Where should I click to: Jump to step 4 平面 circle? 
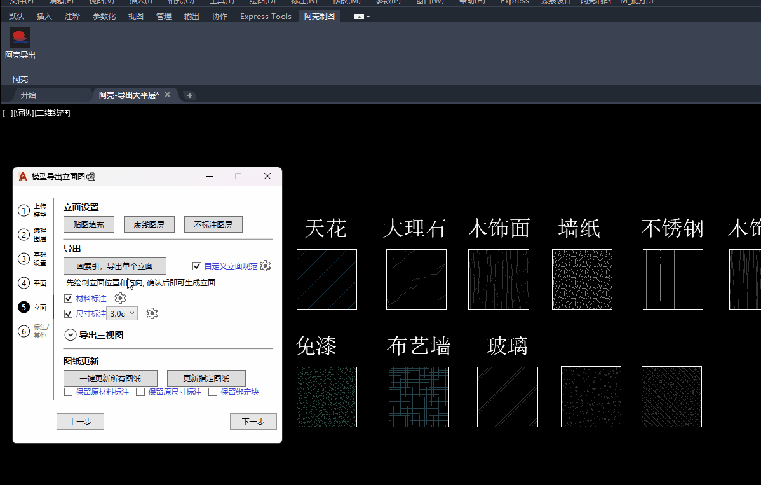pyautogui.click(x=24, y=283)
